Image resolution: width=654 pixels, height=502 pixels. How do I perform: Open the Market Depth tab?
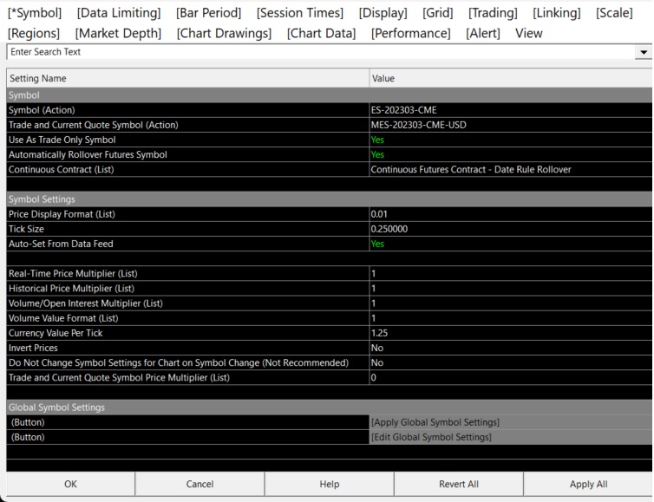coord(118,33)
